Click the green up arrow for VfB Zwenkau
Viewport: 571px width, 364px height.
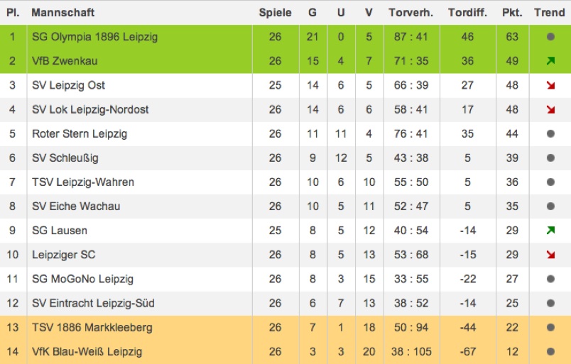[x=550, y=61]
